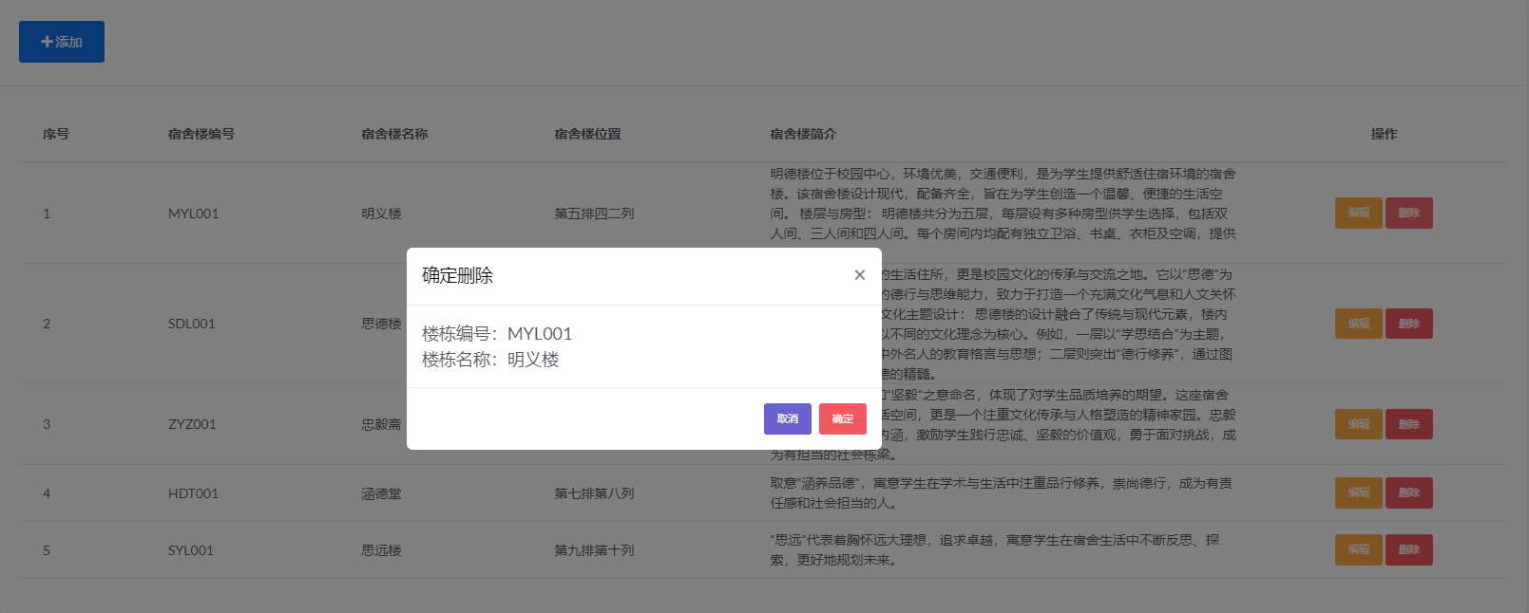Image resolution: width=1529 pixels, height=613 pixels.
Task: Click the SYL001 cell
Action: 191,550
